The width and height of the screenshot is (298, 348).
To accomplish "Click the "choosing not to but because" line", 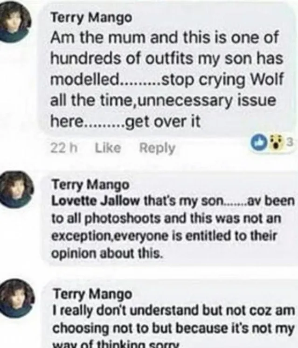I will [173, 329].
